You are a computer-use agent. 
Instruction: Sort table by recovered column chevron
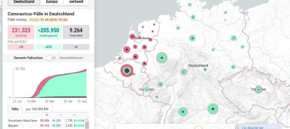coord(60,115)
